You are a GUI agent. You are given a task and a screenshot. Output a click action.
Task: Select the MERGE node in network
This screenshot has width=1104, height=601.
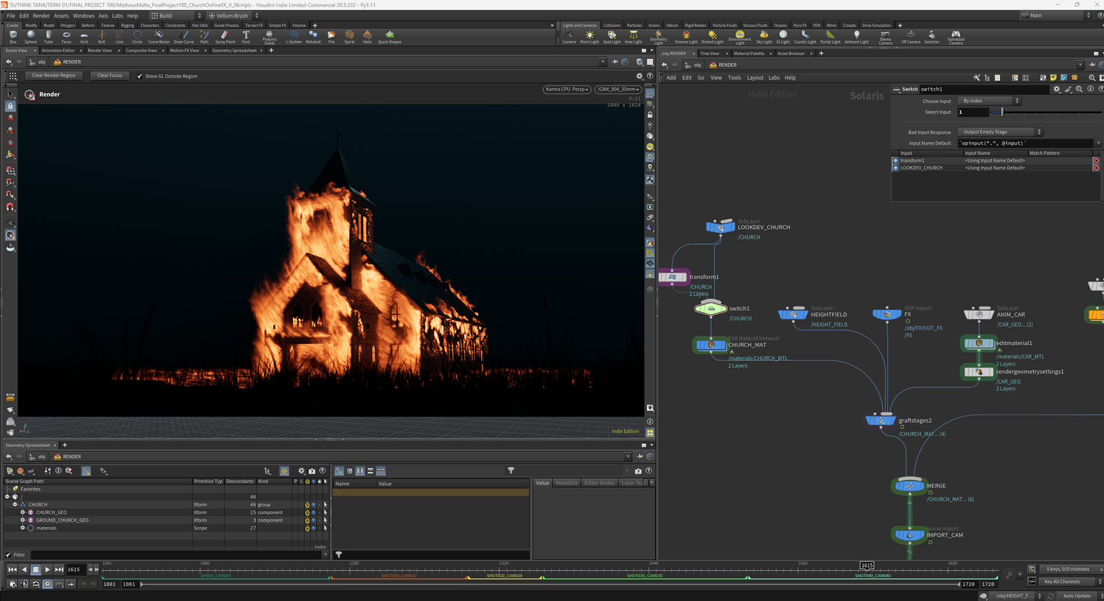point(909,486)
